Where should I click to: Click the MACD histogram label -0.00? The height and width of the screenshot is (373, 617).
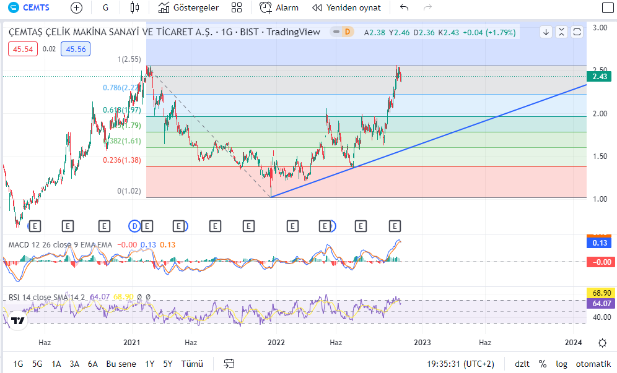pos(601,262)
